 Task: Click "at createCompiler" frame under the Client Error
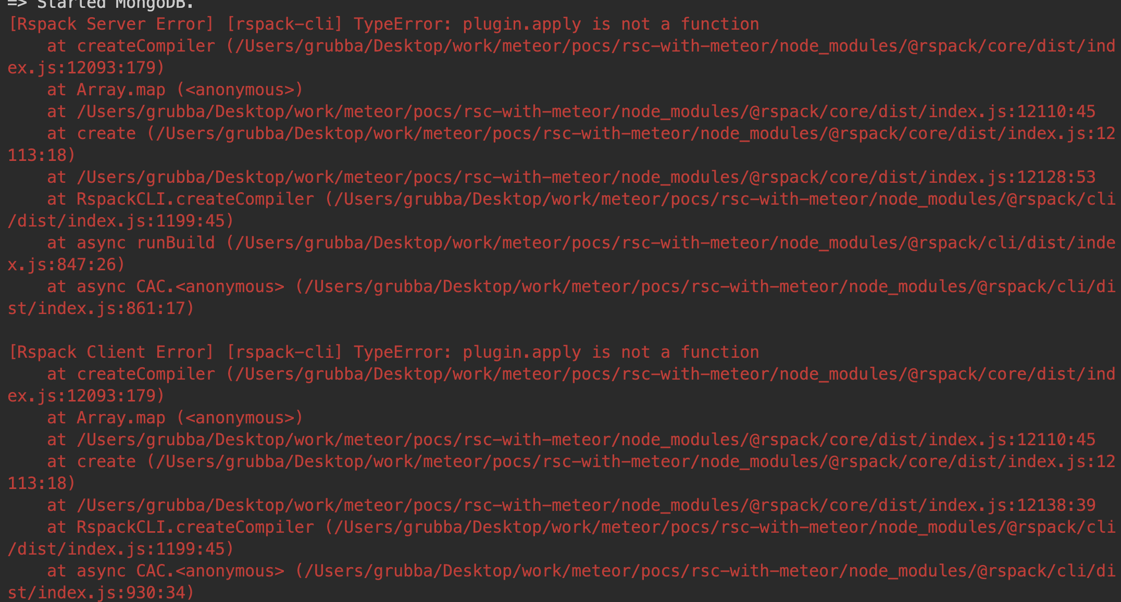point(131,374)
